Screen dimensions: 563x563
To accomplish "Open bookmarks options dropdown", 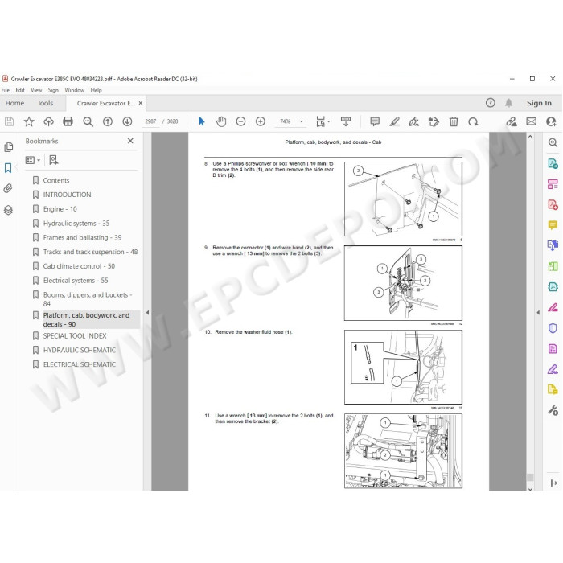I will click(33, 160).
